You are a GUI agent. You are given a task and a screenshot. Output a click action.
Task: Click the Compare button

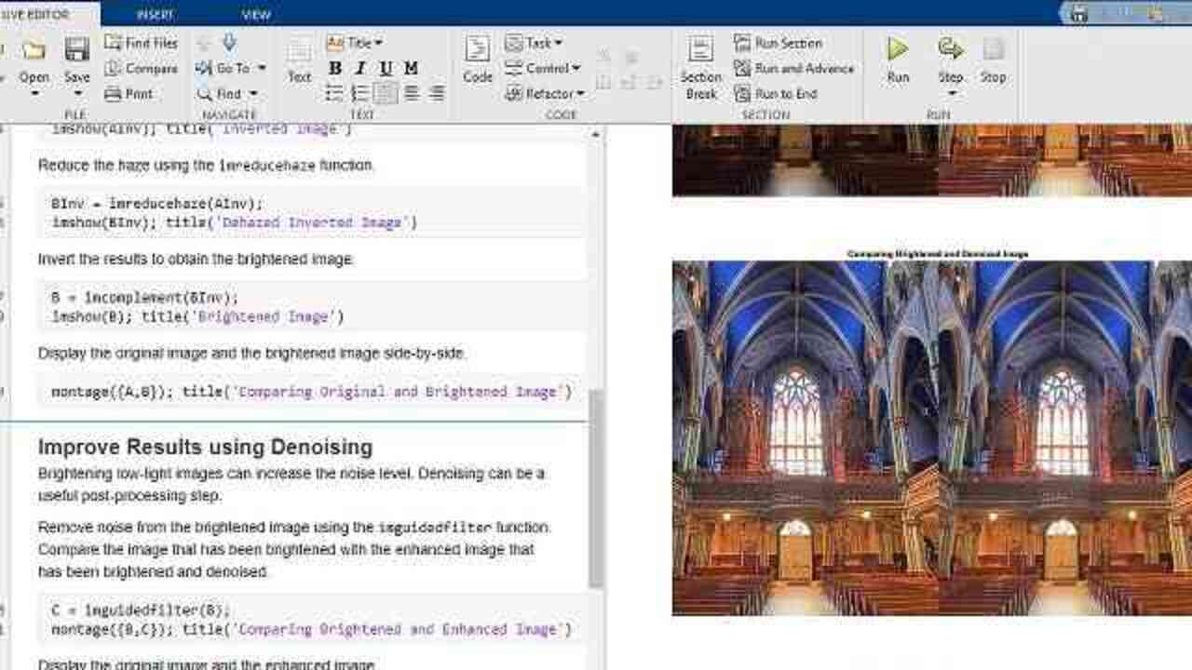[x=141, y=69]
